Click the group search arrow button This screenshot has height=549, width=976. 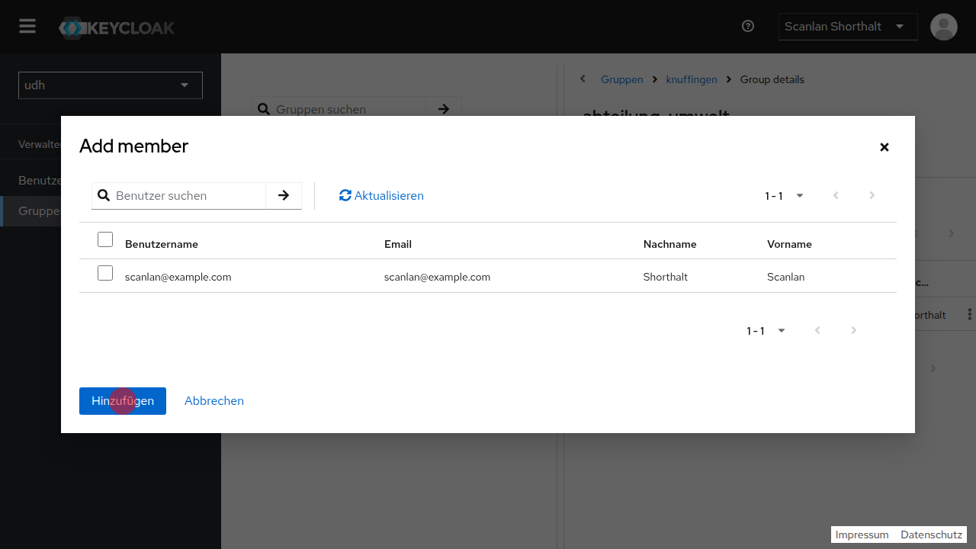point(444,110)
